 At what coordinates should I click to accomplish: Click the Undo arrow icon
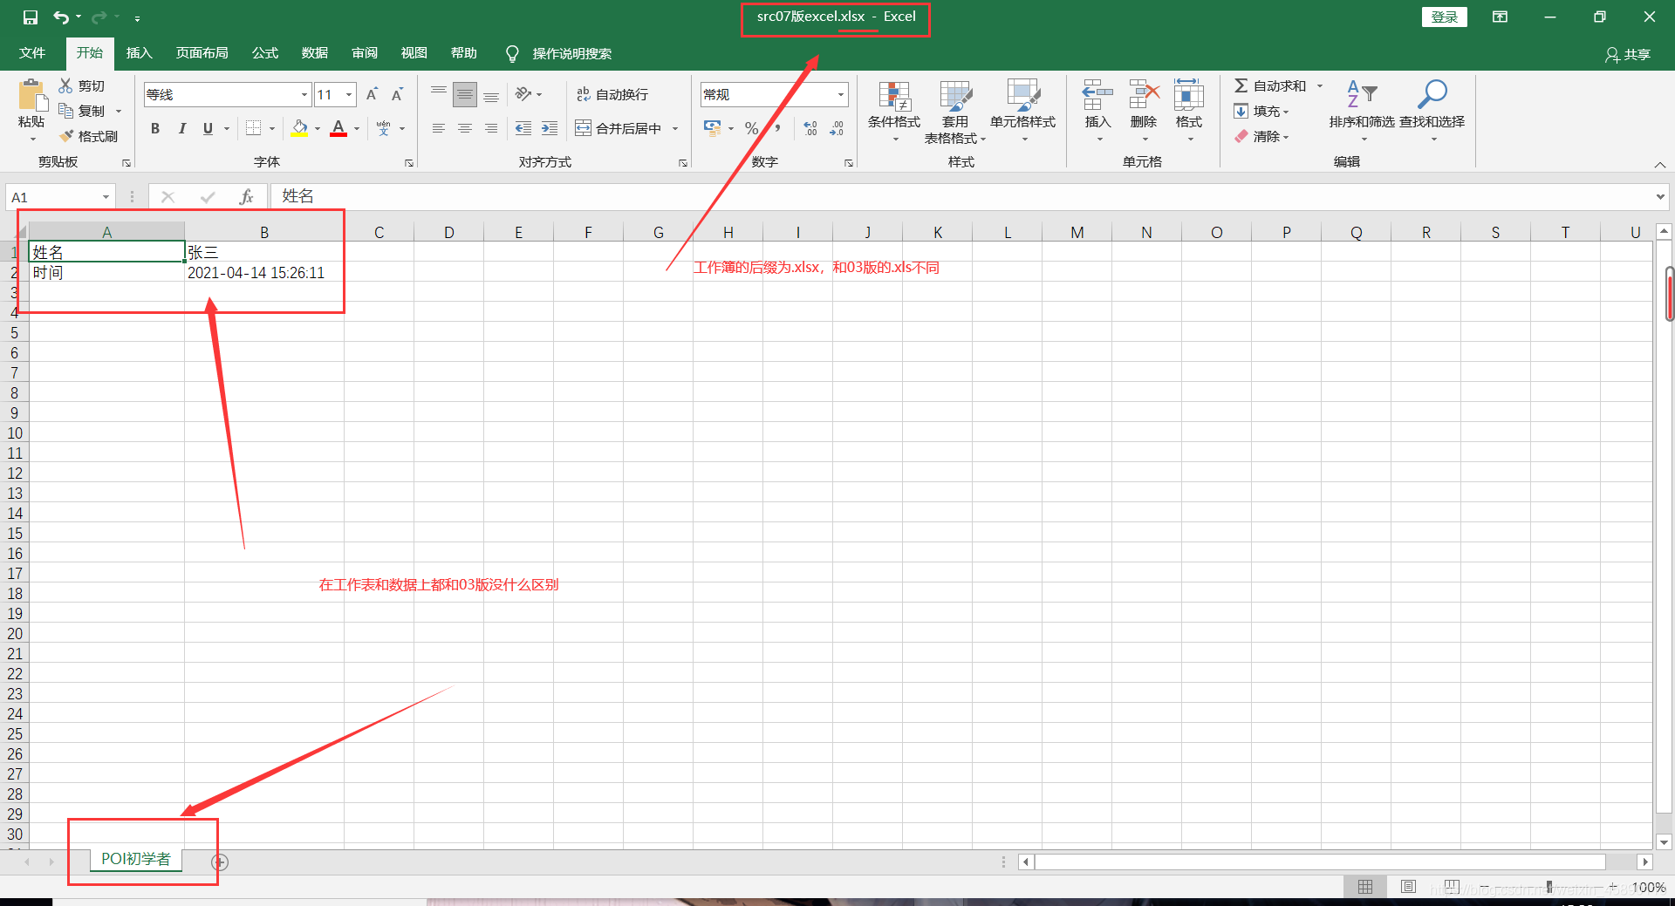[61, 17]
